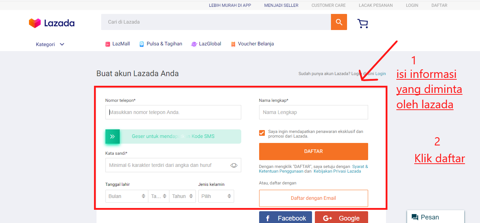Click the Voucher Belanja link text
The height and width of the screenshot is (223, 480).
coord(256,44)
